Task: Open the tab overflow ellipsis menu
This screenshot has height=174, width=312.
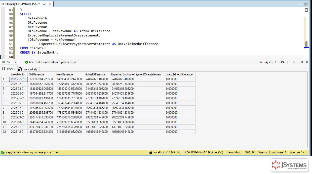Action: coord(300,4)
